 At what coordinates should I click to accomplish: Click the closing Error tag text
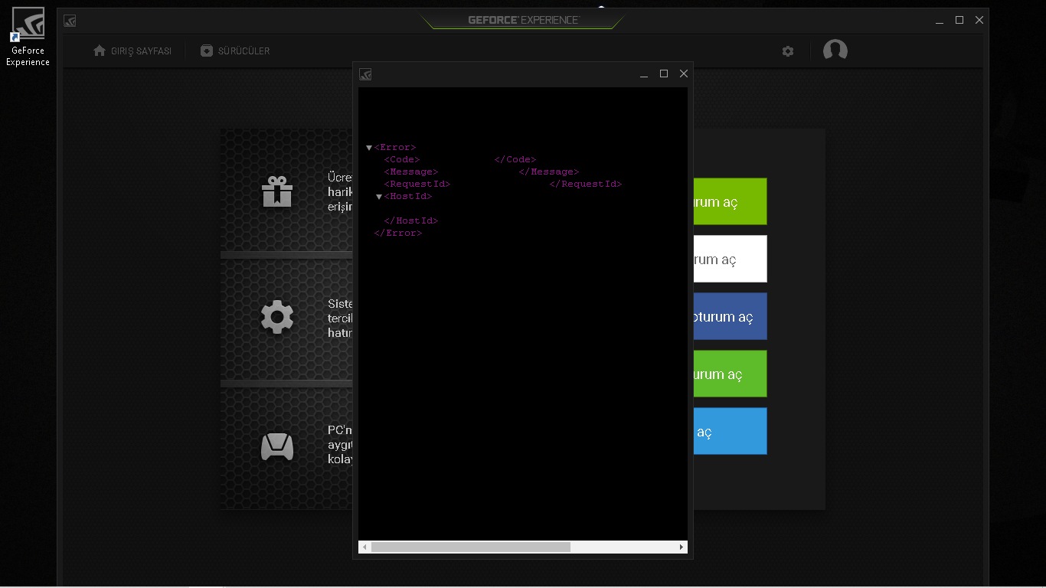pos(398,233)
